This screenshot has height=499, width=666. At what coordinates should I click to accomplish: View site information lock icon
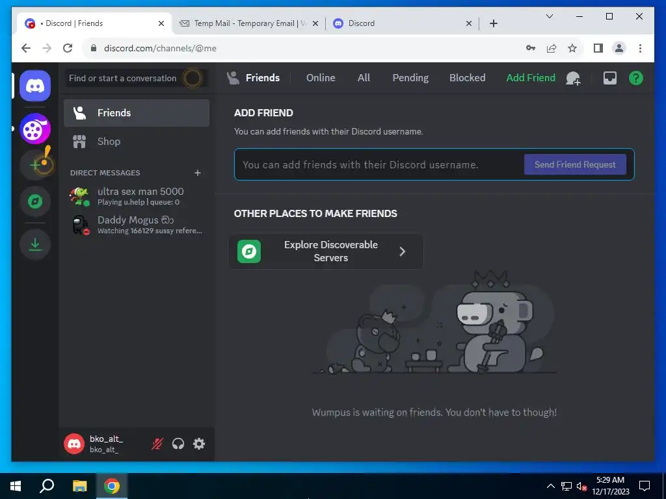point(94,48)
